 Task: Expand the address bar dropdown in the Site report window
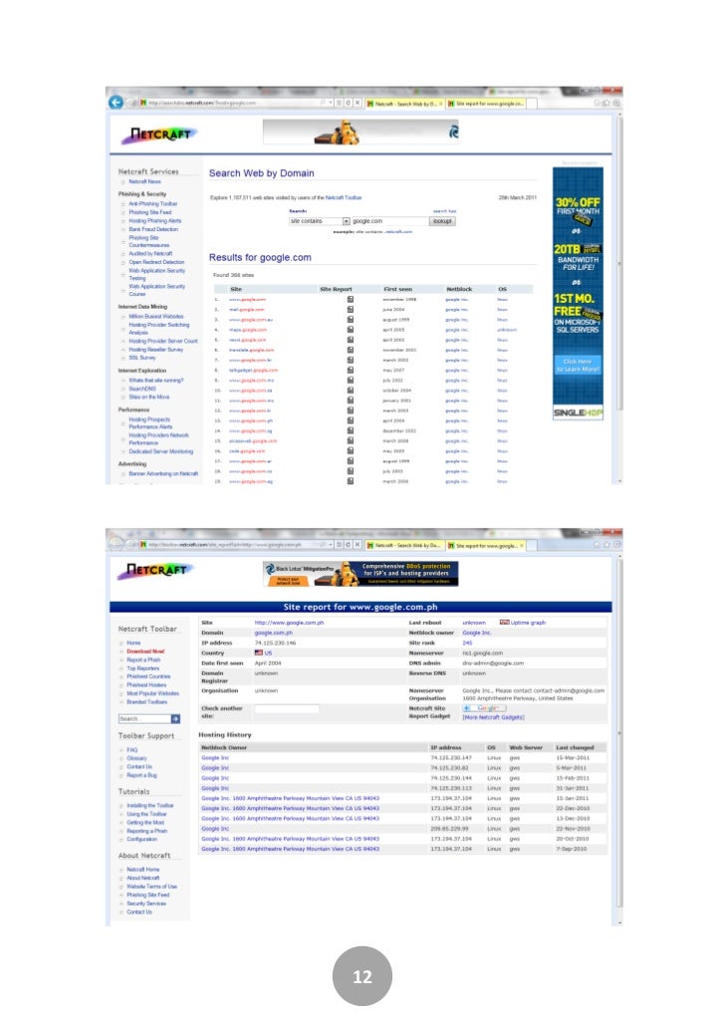point(331,545)
